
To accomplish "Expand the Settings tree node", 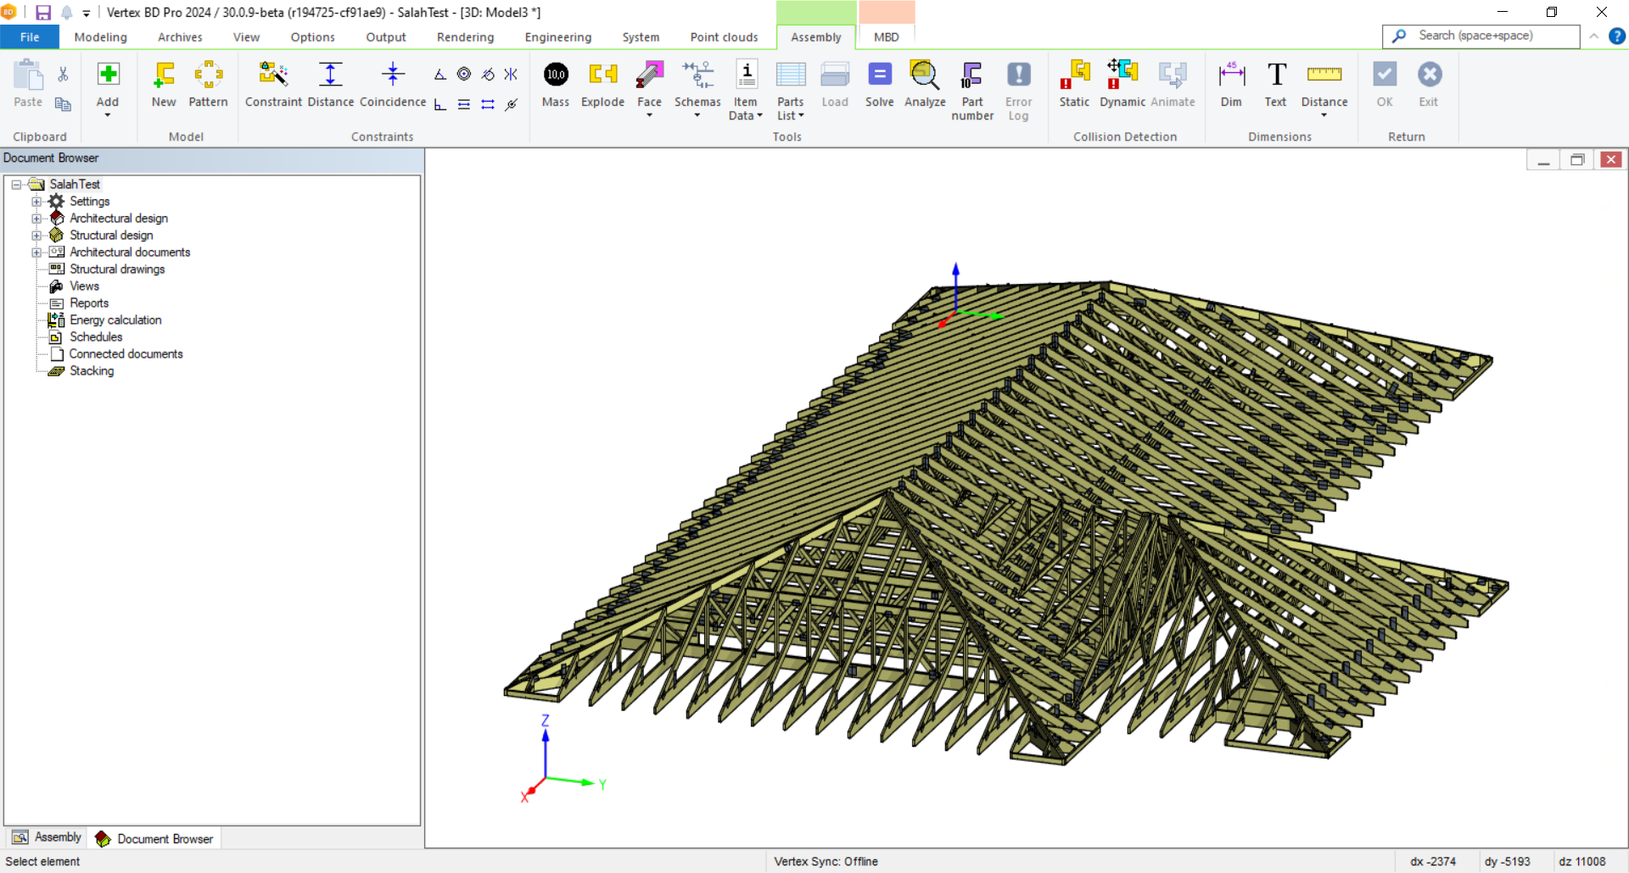I will pyautogui.click(x=36, y=202).
